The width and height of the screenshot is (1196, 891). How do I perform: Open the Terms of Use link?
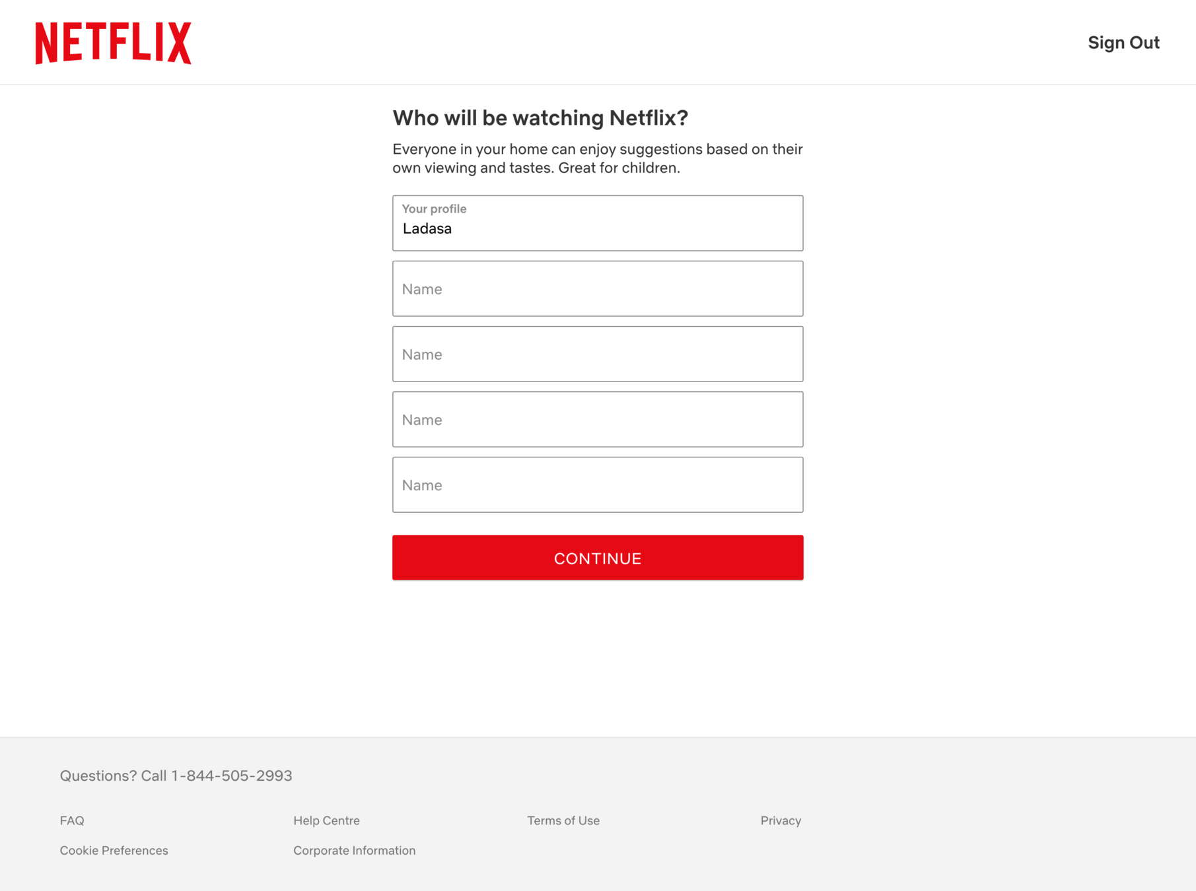click(x=563, y=820)
